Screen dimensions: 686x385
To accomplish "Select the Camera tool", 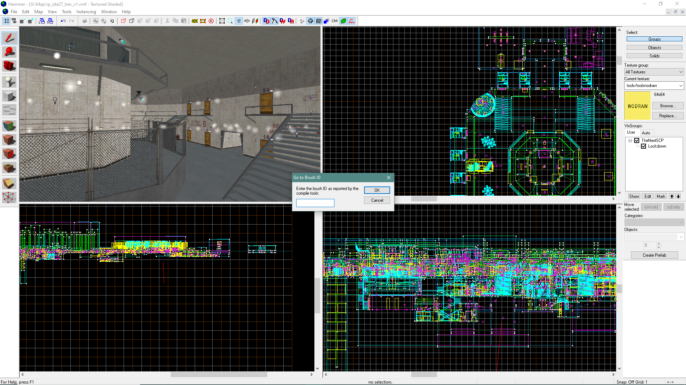I will point(9,66).
